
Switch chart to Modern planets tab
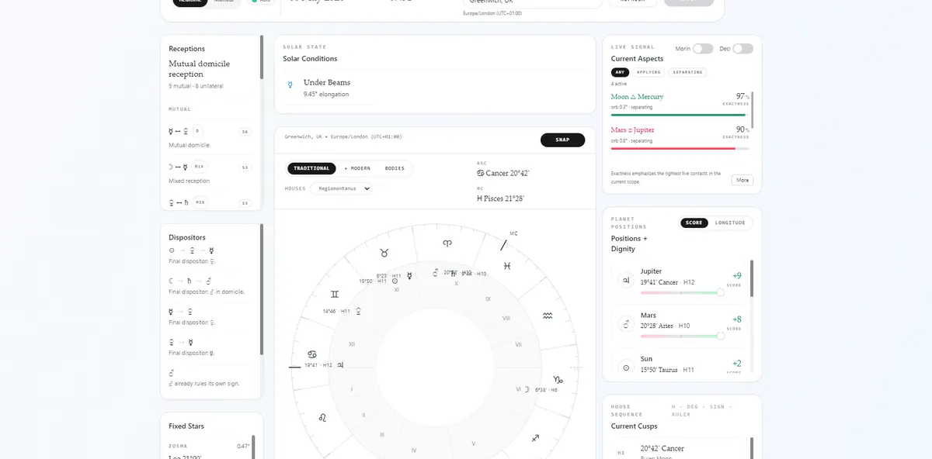(357, 168)
